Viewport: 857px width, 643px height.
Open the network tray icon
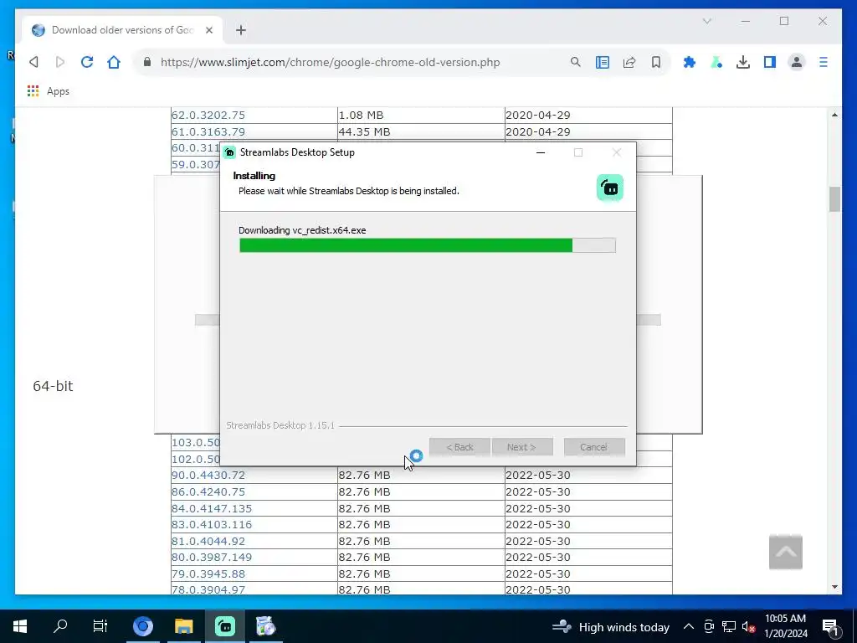click(x=729, y=626)
